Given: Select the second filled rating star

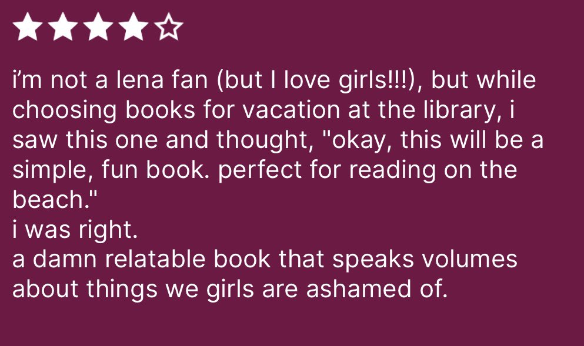Looking at the screenshot, I should point(63,26).
